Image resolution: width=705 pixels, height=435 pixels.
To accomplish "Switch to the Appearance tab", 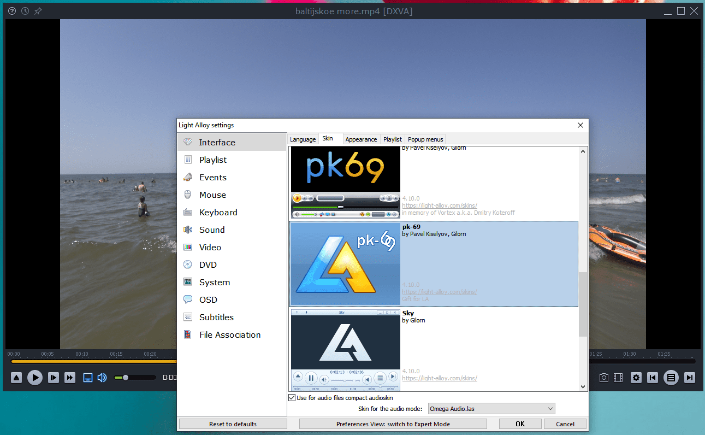I will 361,139.
